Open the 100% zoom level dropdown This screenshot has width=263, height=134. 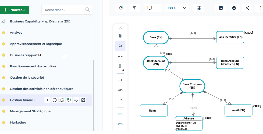click(177, 8)
